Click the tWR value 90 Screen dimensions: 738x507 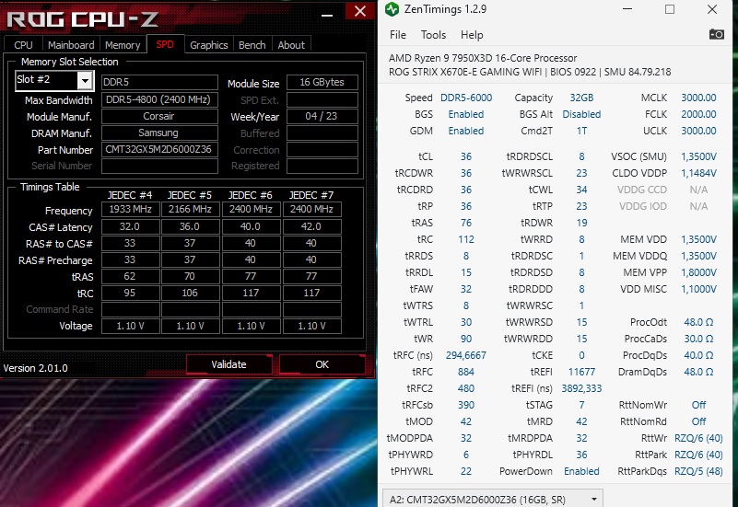click(466, 339)
